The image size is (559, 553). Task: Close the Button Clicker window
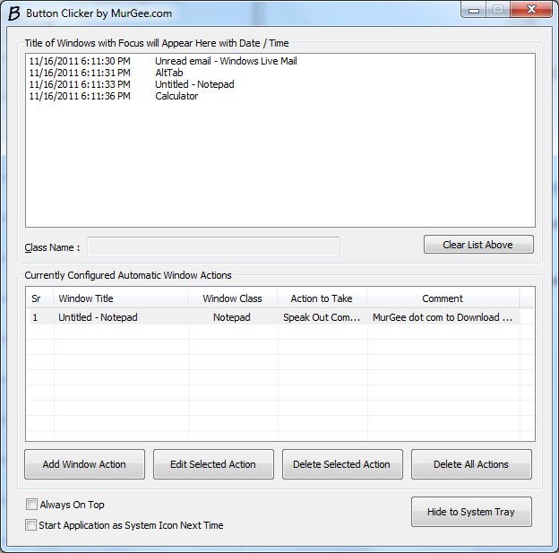531,10
